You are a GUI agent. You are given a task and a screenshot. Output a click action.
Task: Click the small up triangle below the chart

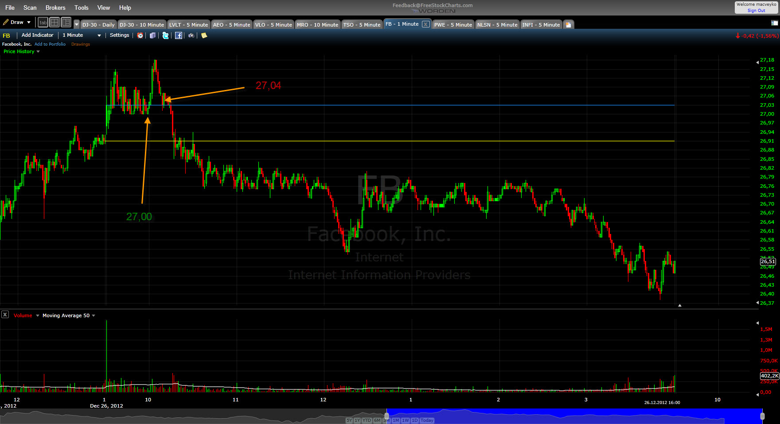680,305
